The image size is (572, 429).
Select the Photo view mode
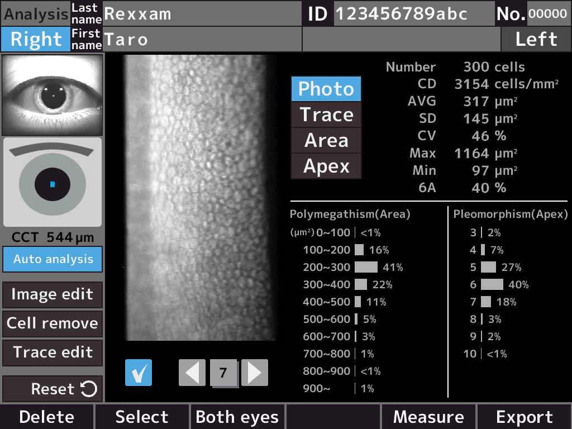[x=326, y=89]
